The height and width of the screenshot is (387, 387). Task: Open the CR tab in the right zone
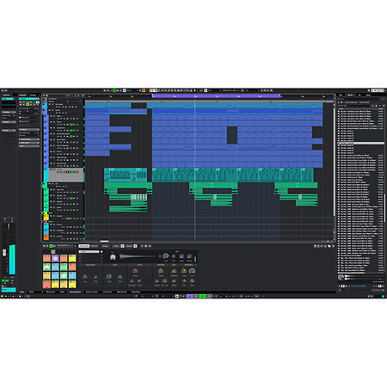tap(359, 95)
